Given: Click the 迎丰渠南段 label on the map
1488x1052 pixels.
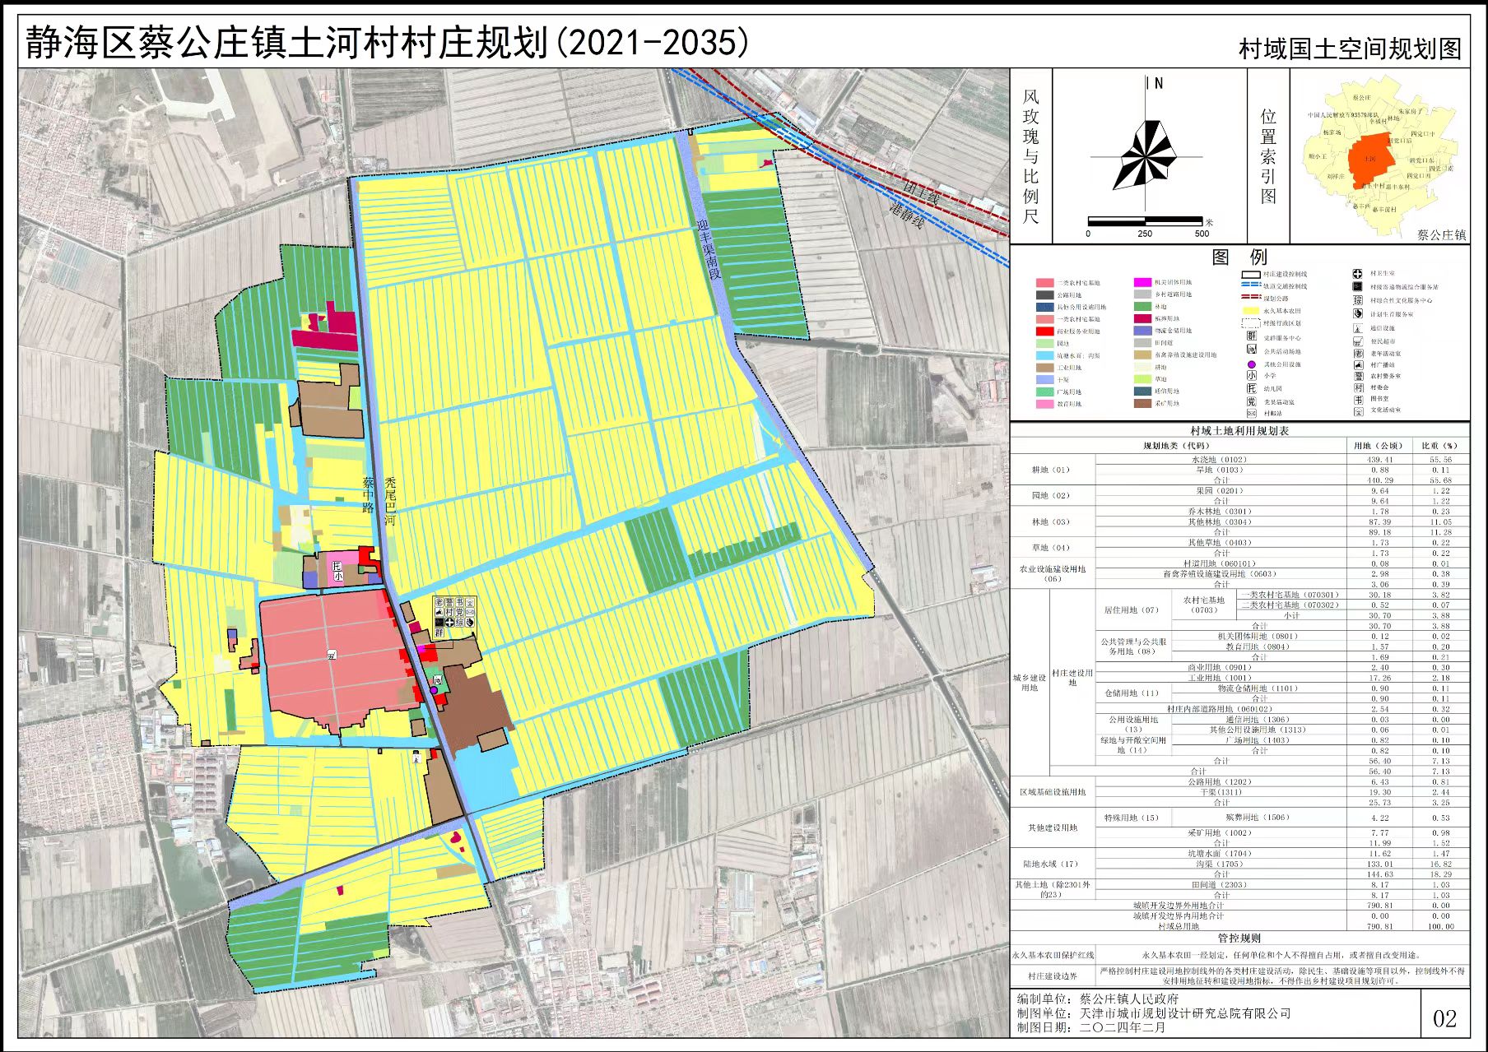Looking at the screenshot, I should [709, 248].
